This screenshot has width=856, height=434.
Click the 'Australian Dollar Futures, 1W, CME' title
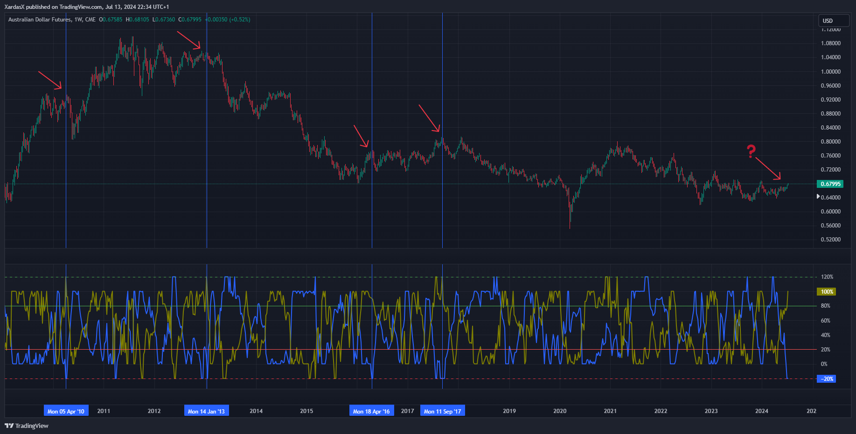(x=52, y=20)
